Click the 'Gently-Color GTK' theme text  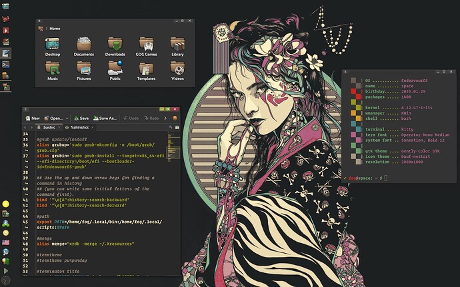click(421, 151)
